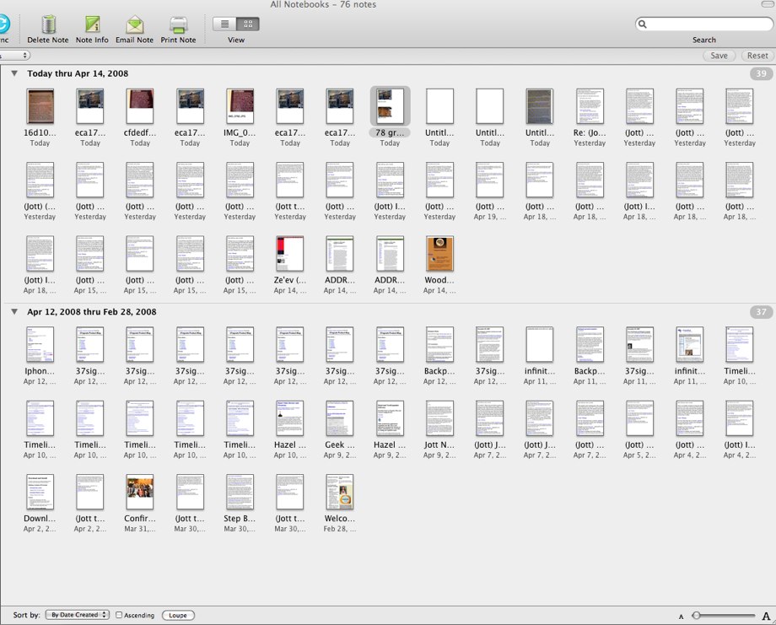Click the magnifier icon in Search box
The height and width of the screenshot is (625, 776).
643,24
